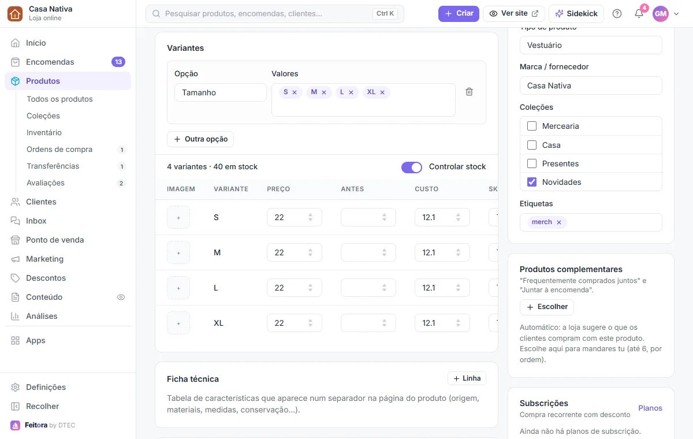
Task: Add image for variant S
Action: pos(178,217)
